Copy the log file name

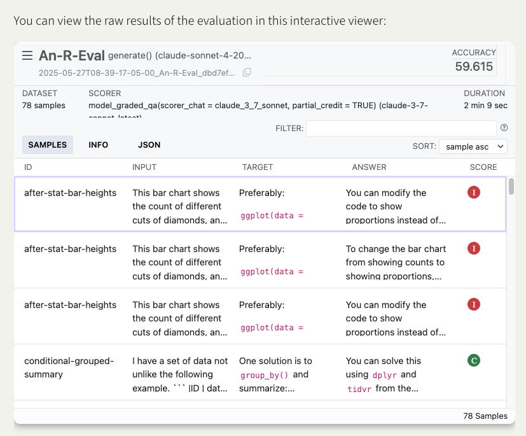tap(247, 73)
